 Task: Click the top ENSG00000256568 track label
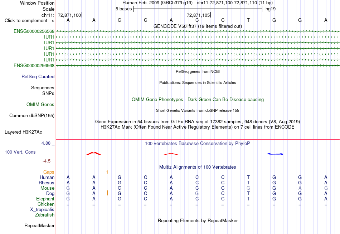[34, 31]
